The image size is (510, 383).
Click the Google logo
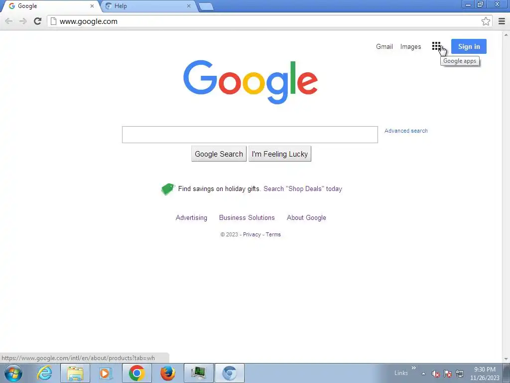(x=251, y=81)
